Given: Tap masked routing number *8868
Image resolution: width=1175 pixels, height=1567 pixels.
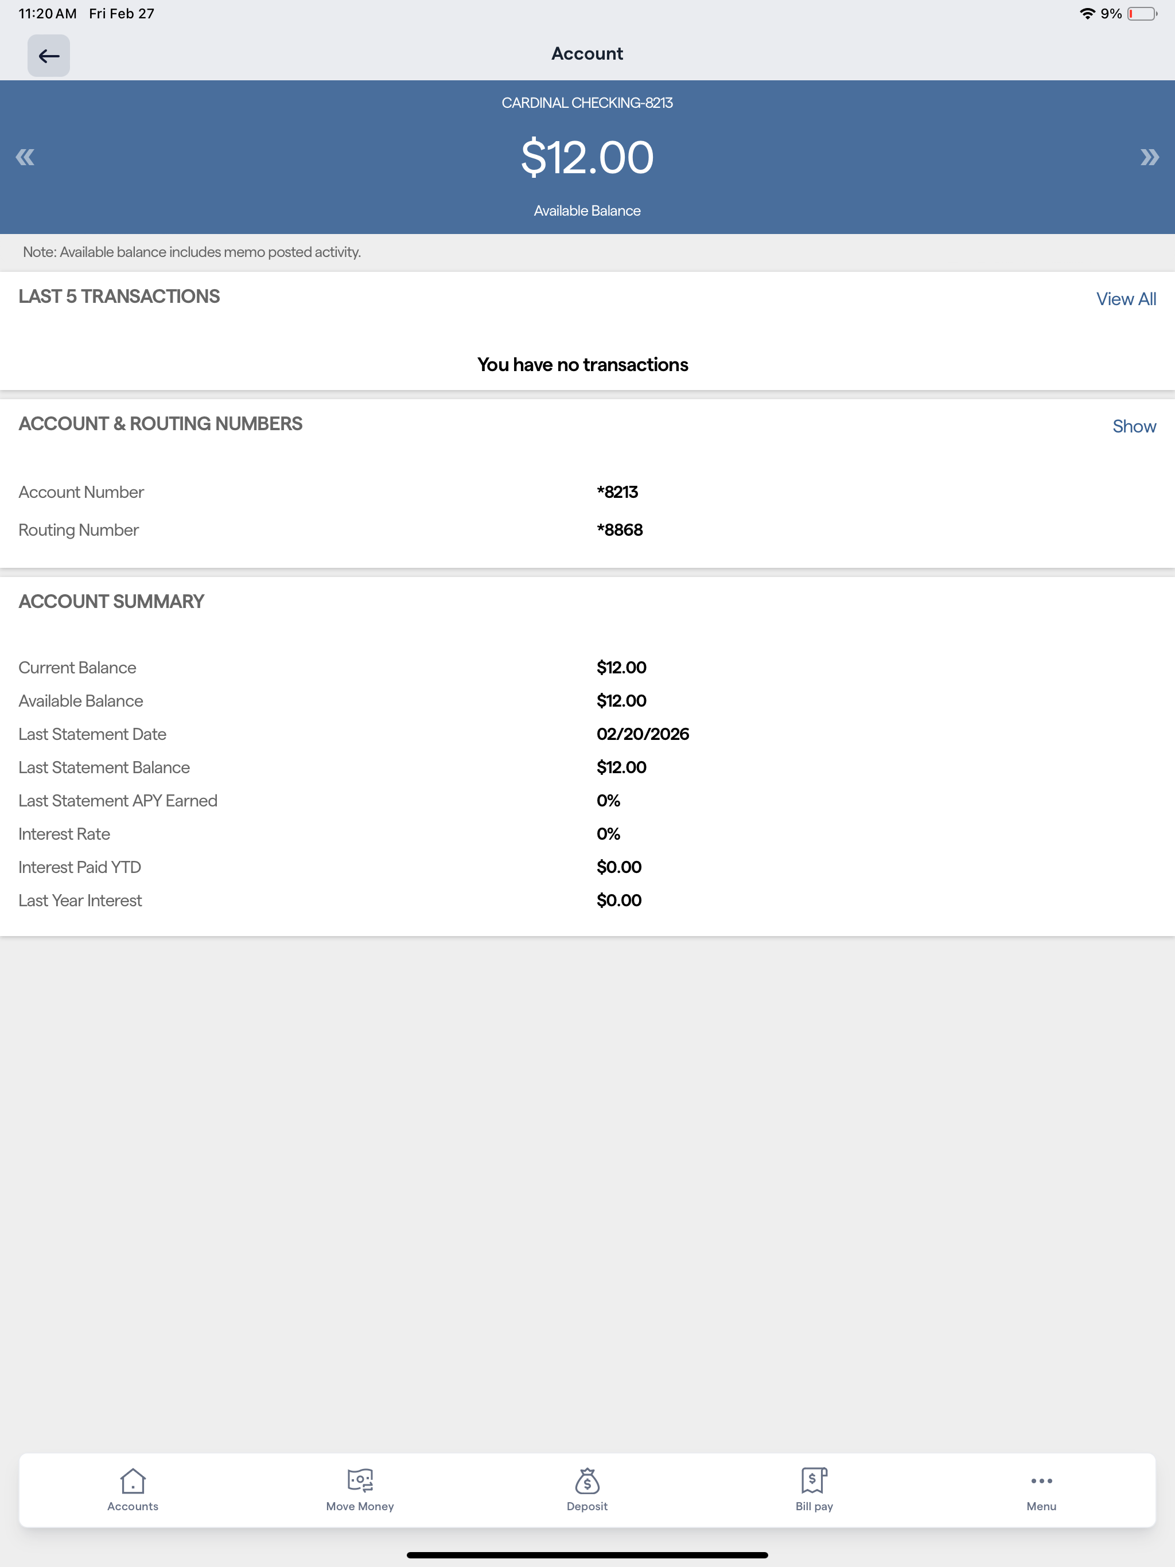Looking at the screenshot, I should pos(620,530).
